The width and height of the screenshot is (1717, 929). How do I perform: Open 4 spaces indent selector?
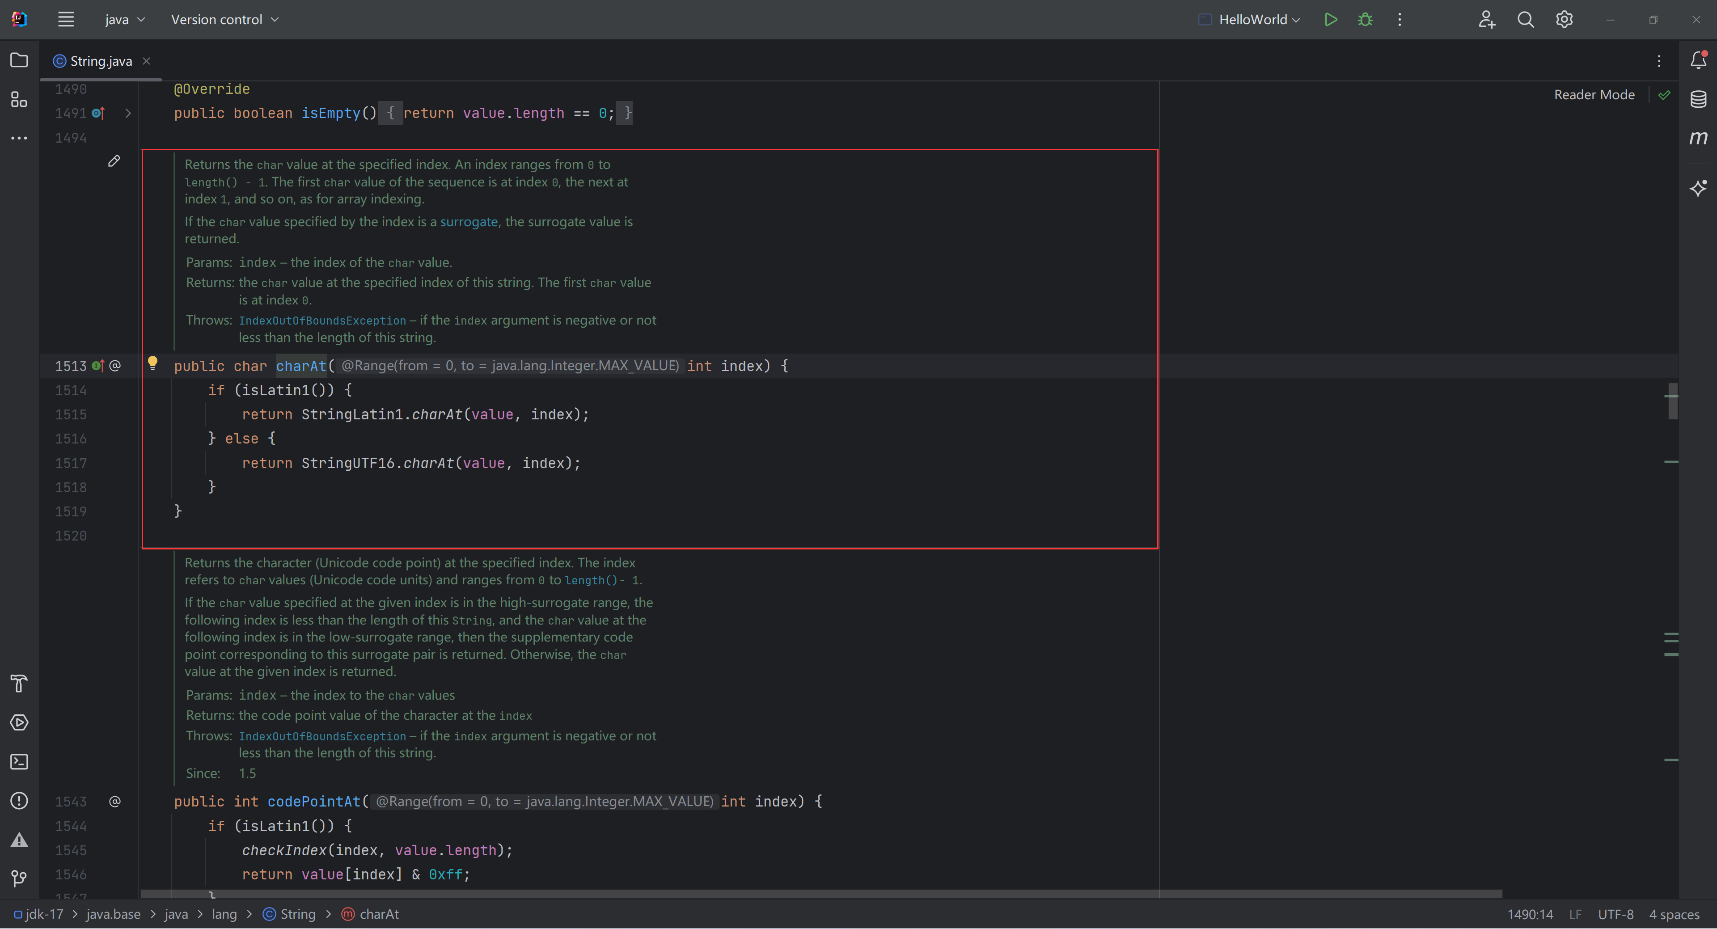[x=1674, y=914]
